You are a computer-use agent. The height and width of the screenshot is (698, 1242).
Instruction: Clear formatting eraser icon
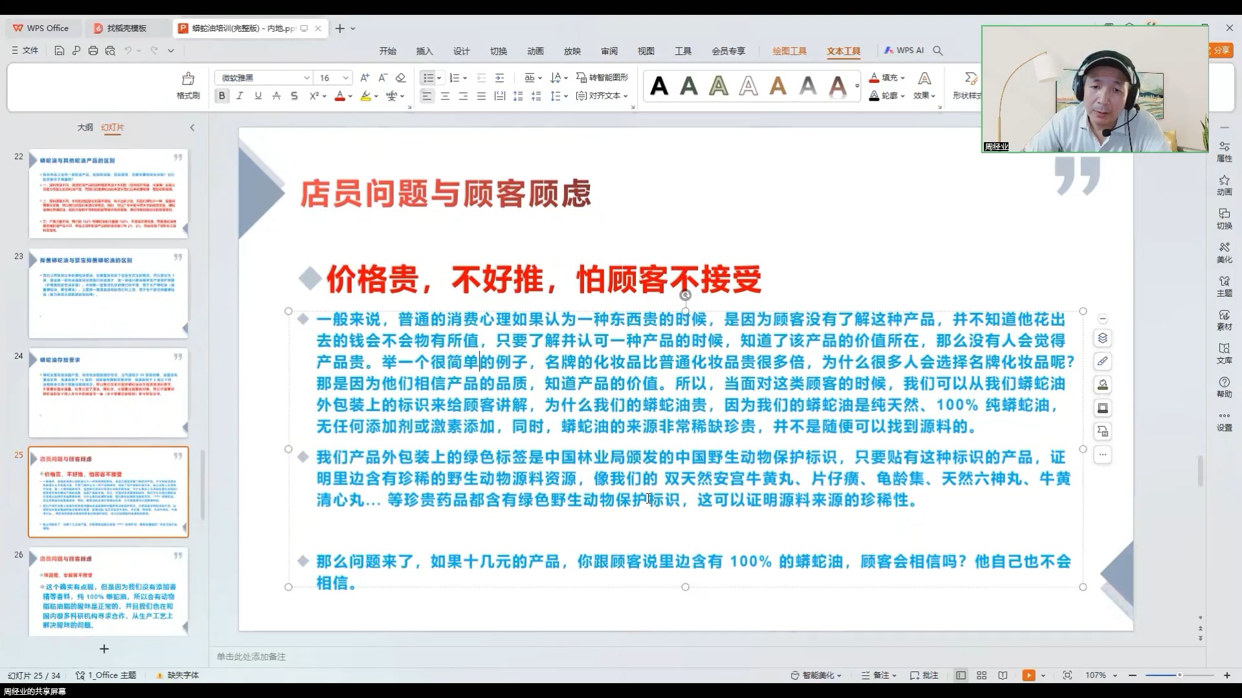tap(400, 78)
